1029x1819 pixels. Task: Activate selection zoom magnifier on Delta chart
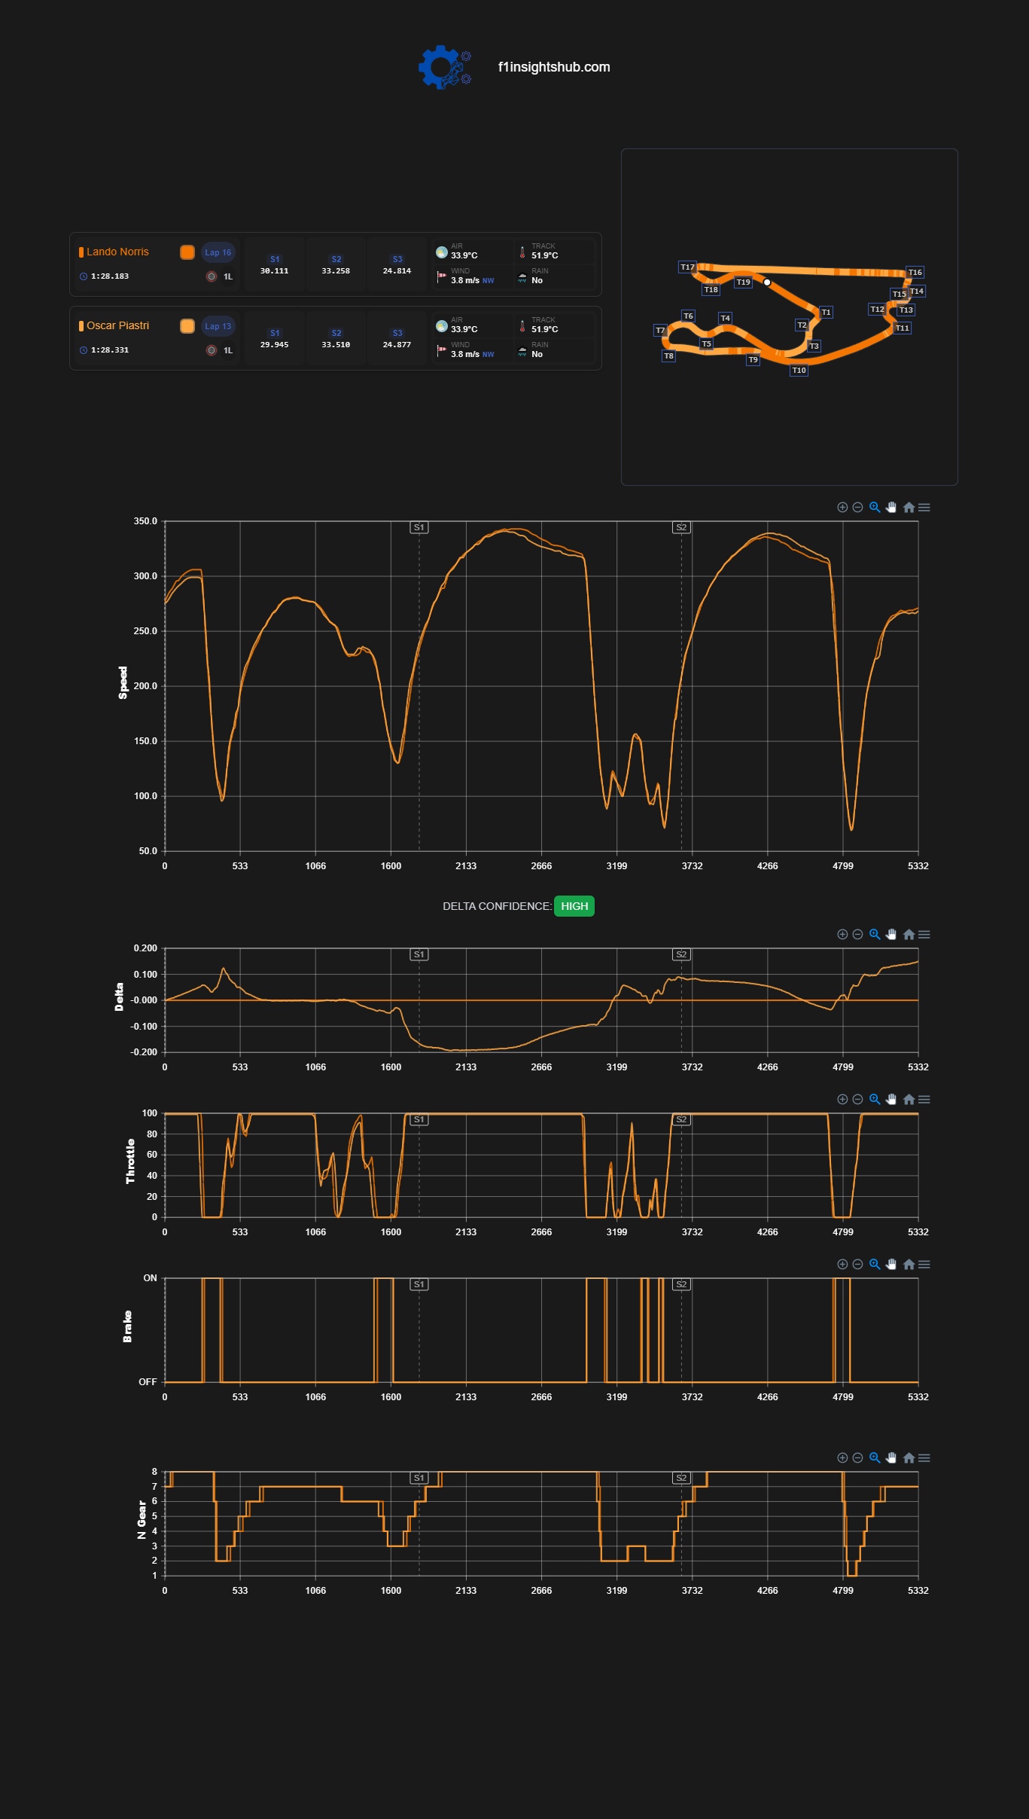click(x=875, y=934)
